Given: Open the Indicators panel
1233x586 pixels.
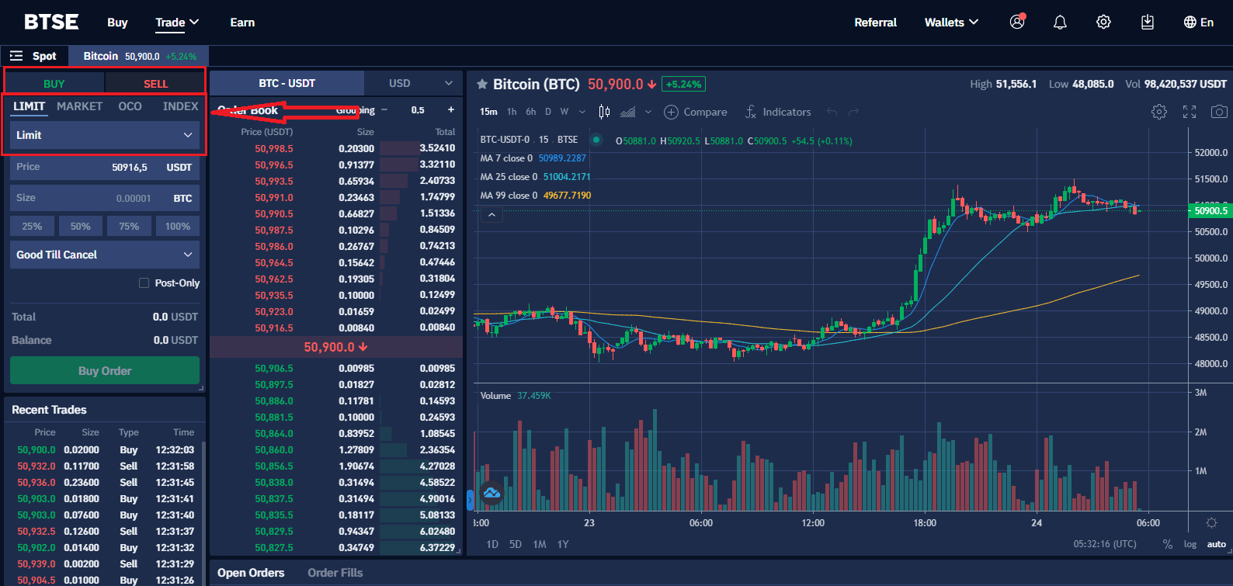Looking at the screenshot, I should pos(778,112).
